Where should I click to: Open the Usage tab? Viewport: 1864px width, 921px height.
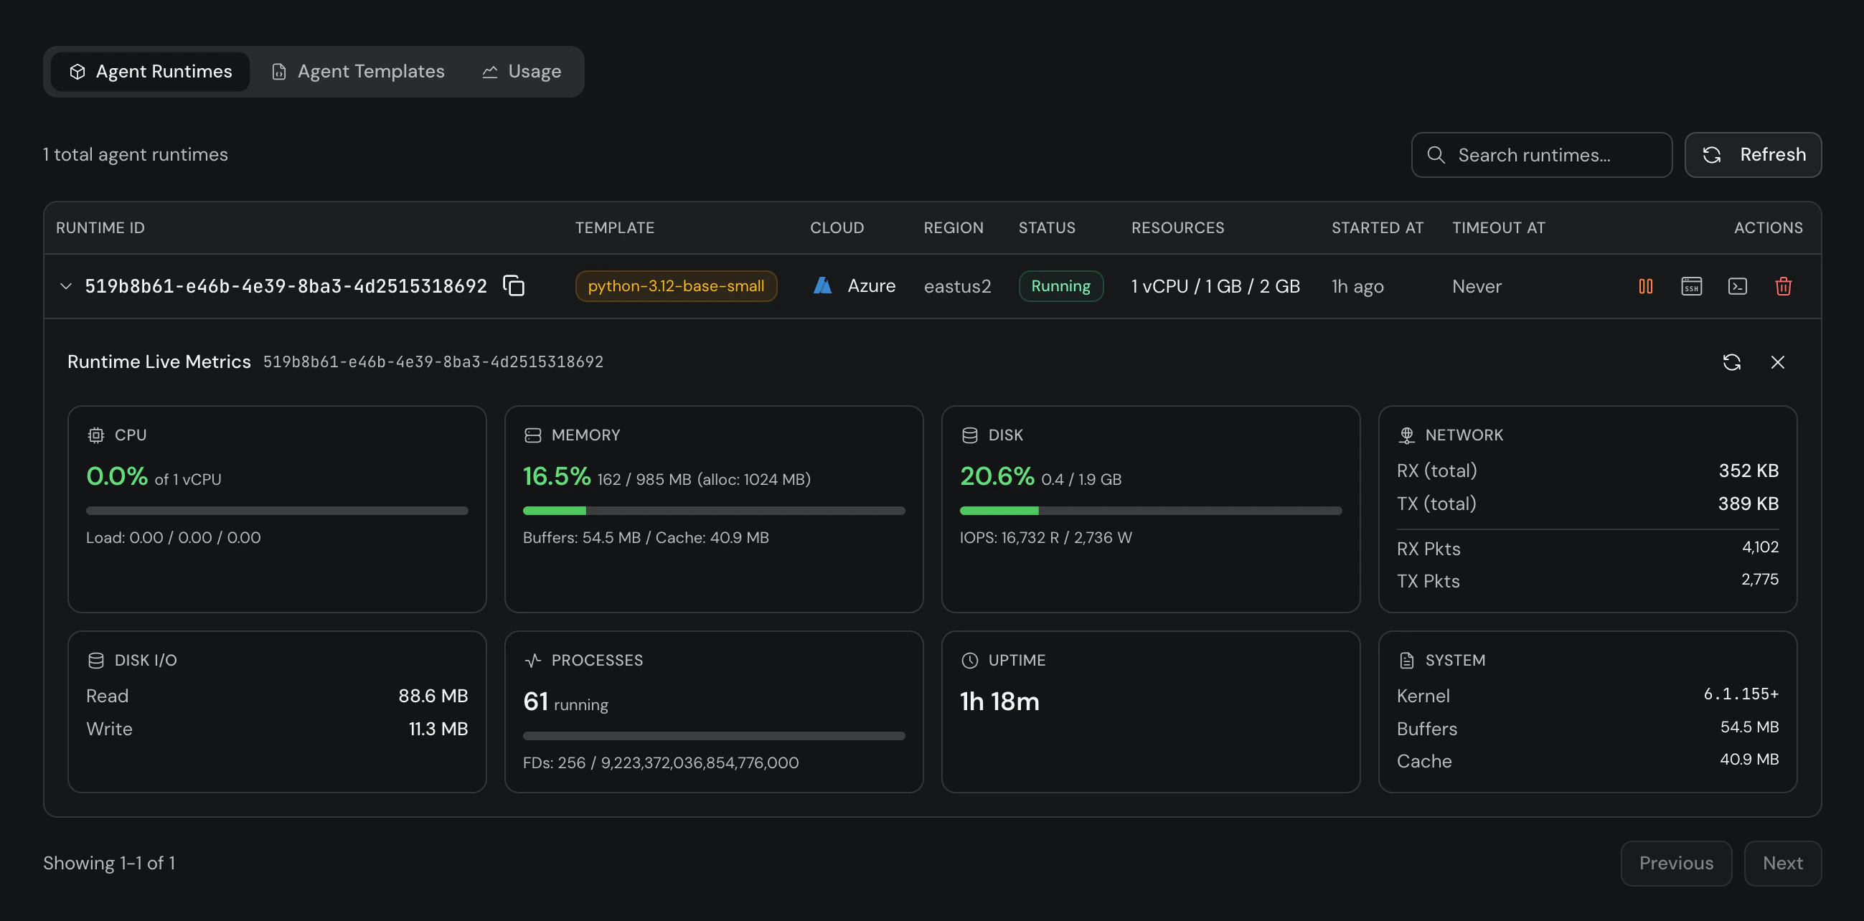[521, 71]
